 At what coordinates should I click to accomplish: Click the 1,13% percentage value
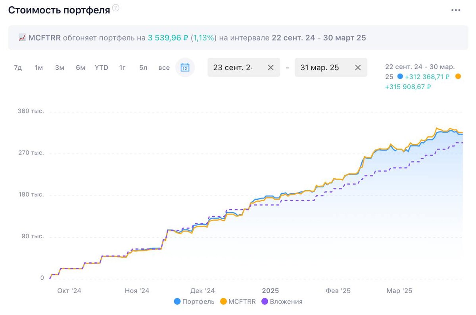[204, 38]
